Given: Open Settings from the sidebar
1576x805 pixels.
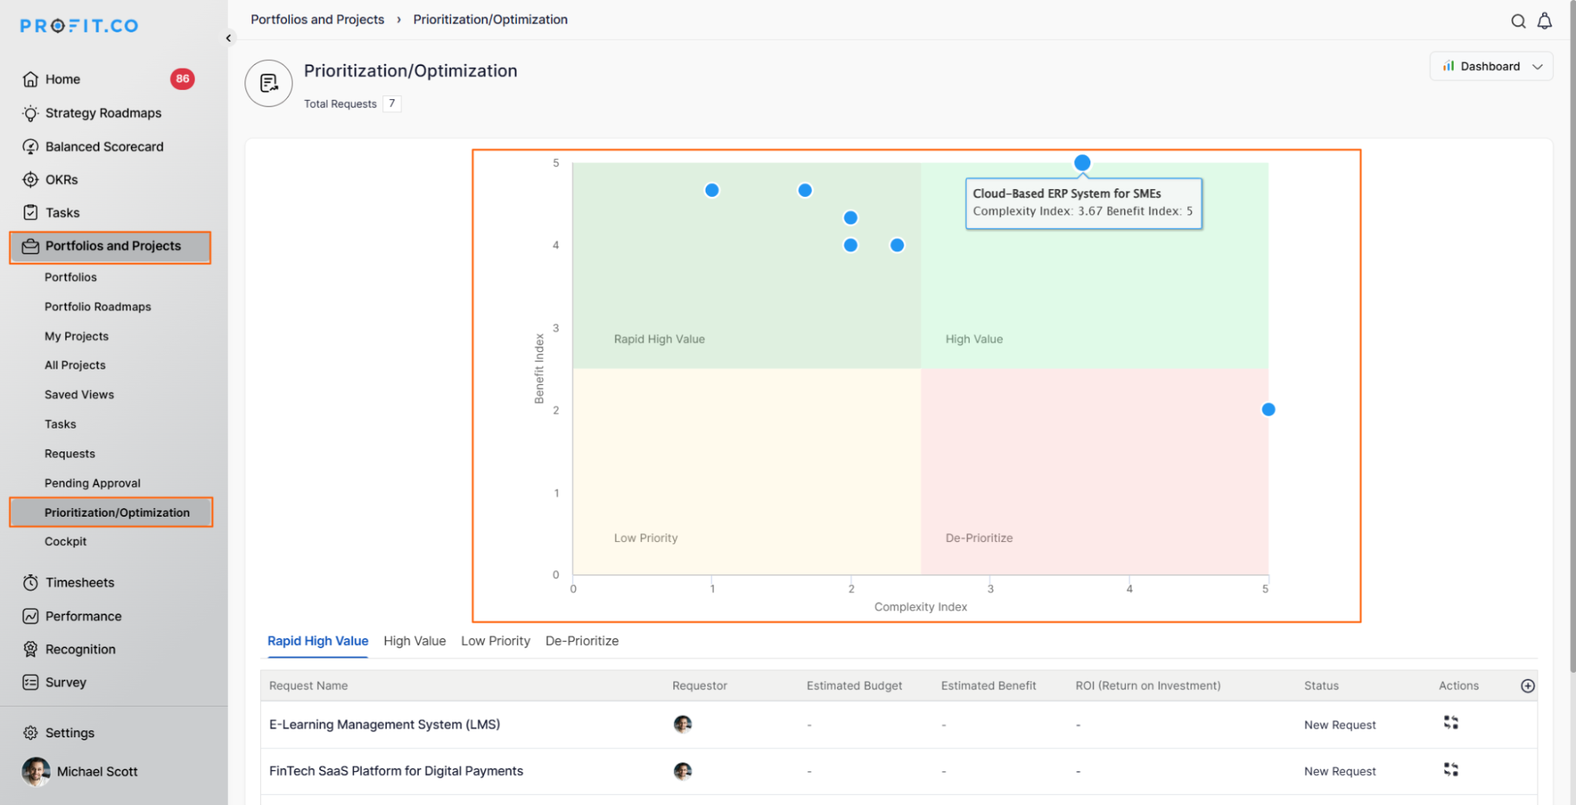Looking at the screenshot, I should (69, 733).
